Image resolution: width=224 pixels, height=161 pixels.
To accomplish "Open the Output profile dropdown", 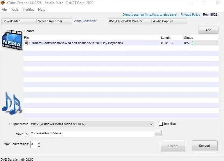I will (x=92, y=124).
